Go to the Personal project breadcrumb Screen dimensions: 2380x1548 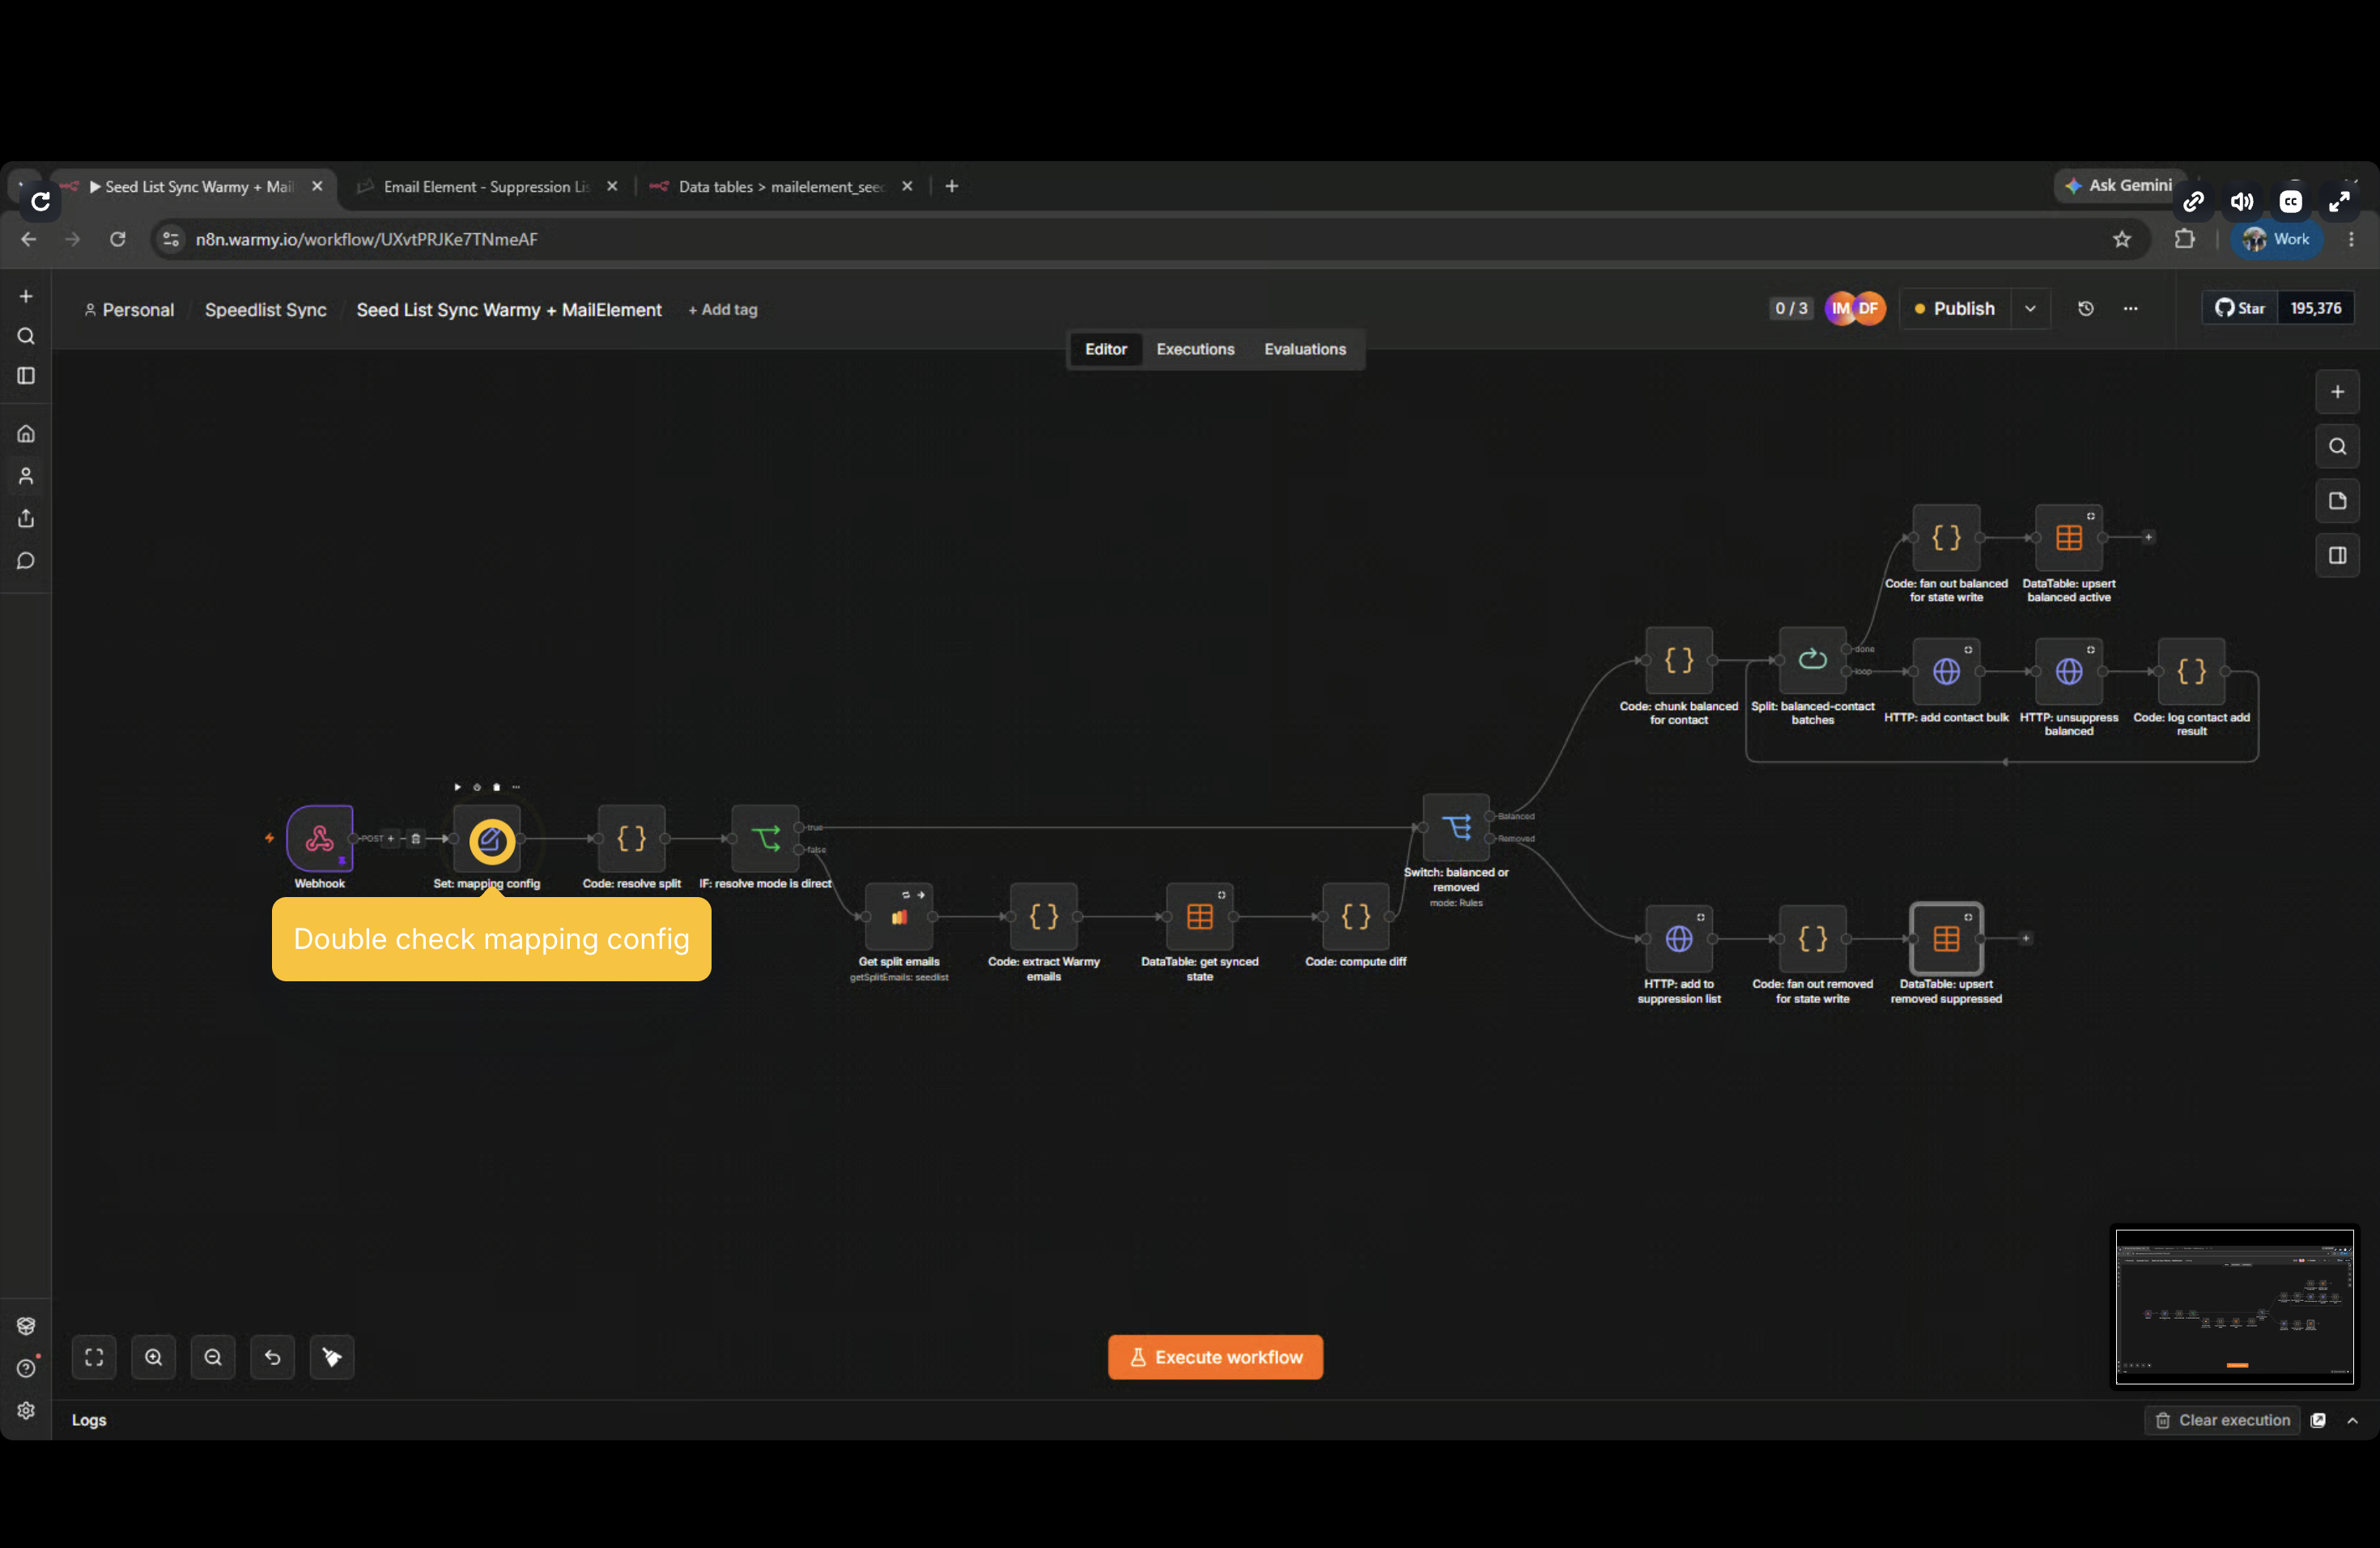tap(129, 310)
